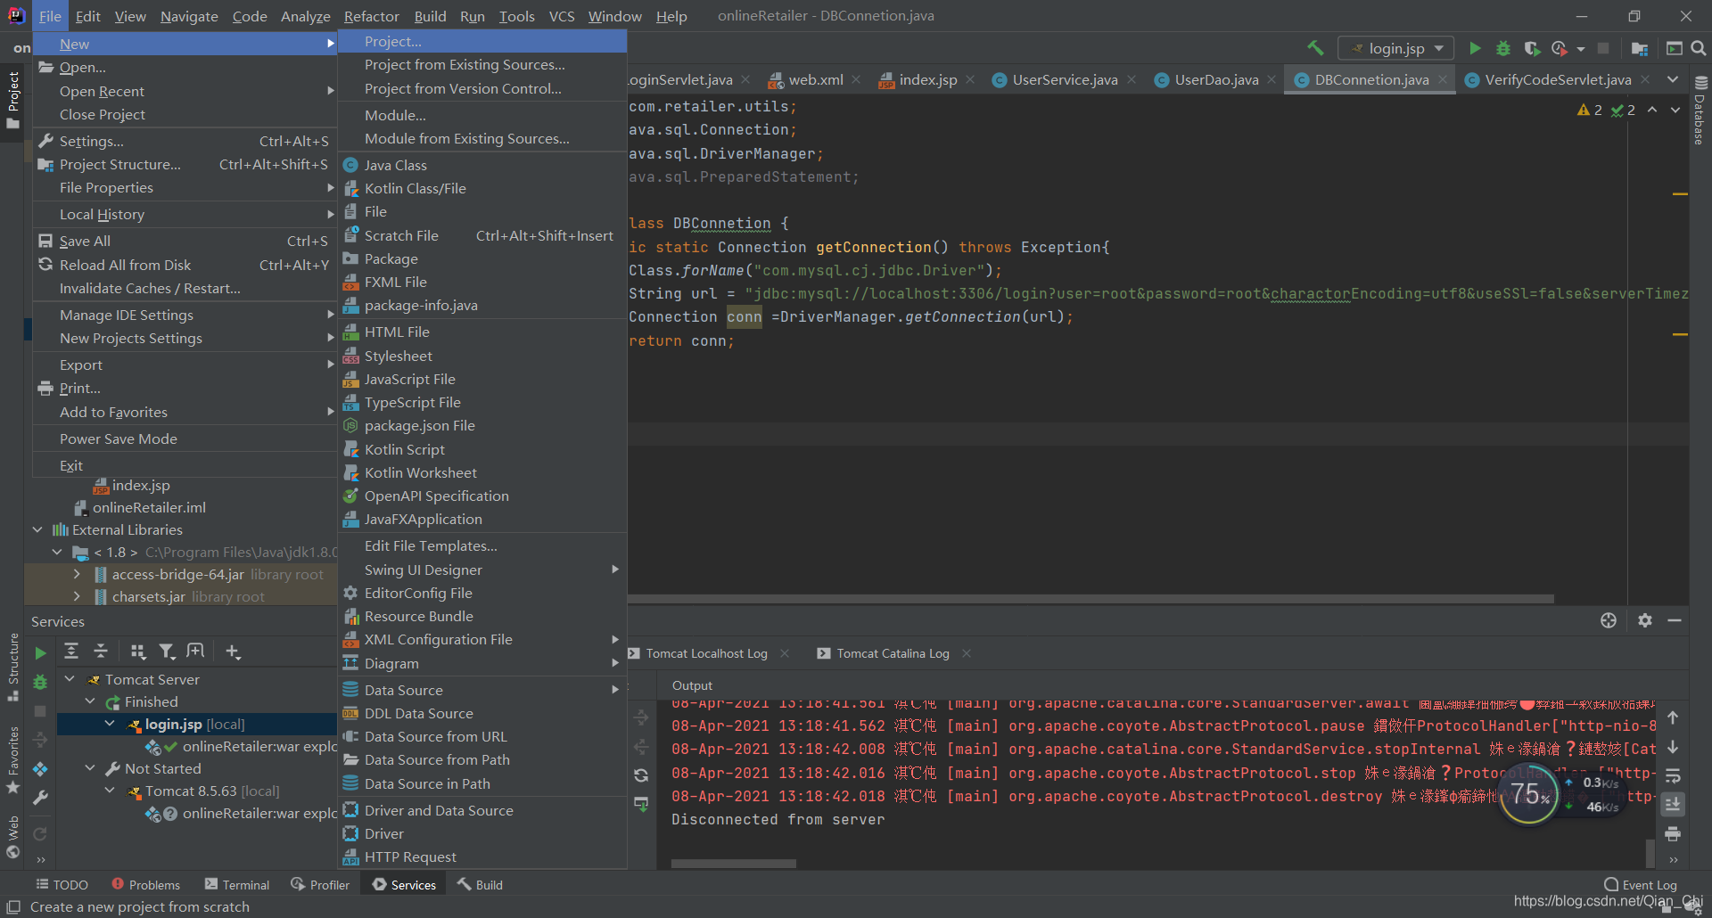Click the crosshair icon in Services header
The height and width of the screenshot is (918, 1712).
pyautogui.click(x=1609, y=620)
